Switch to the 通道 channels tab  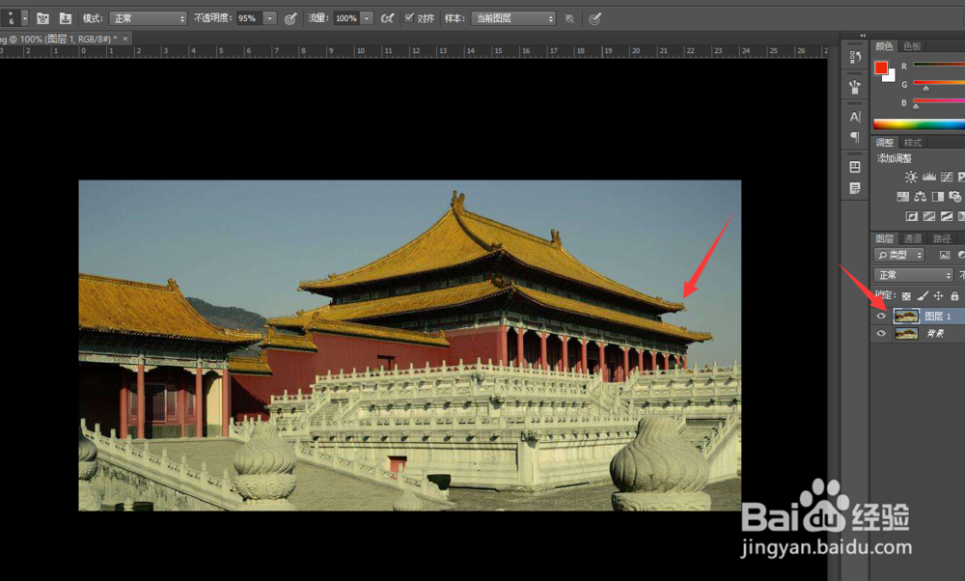tap(912, 238)
